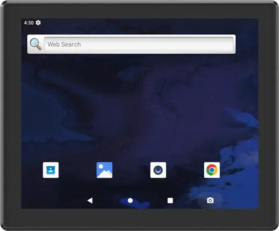Open the Camera lens app icon
This screenshot has height=231, width=279.
tap(158, 170)
